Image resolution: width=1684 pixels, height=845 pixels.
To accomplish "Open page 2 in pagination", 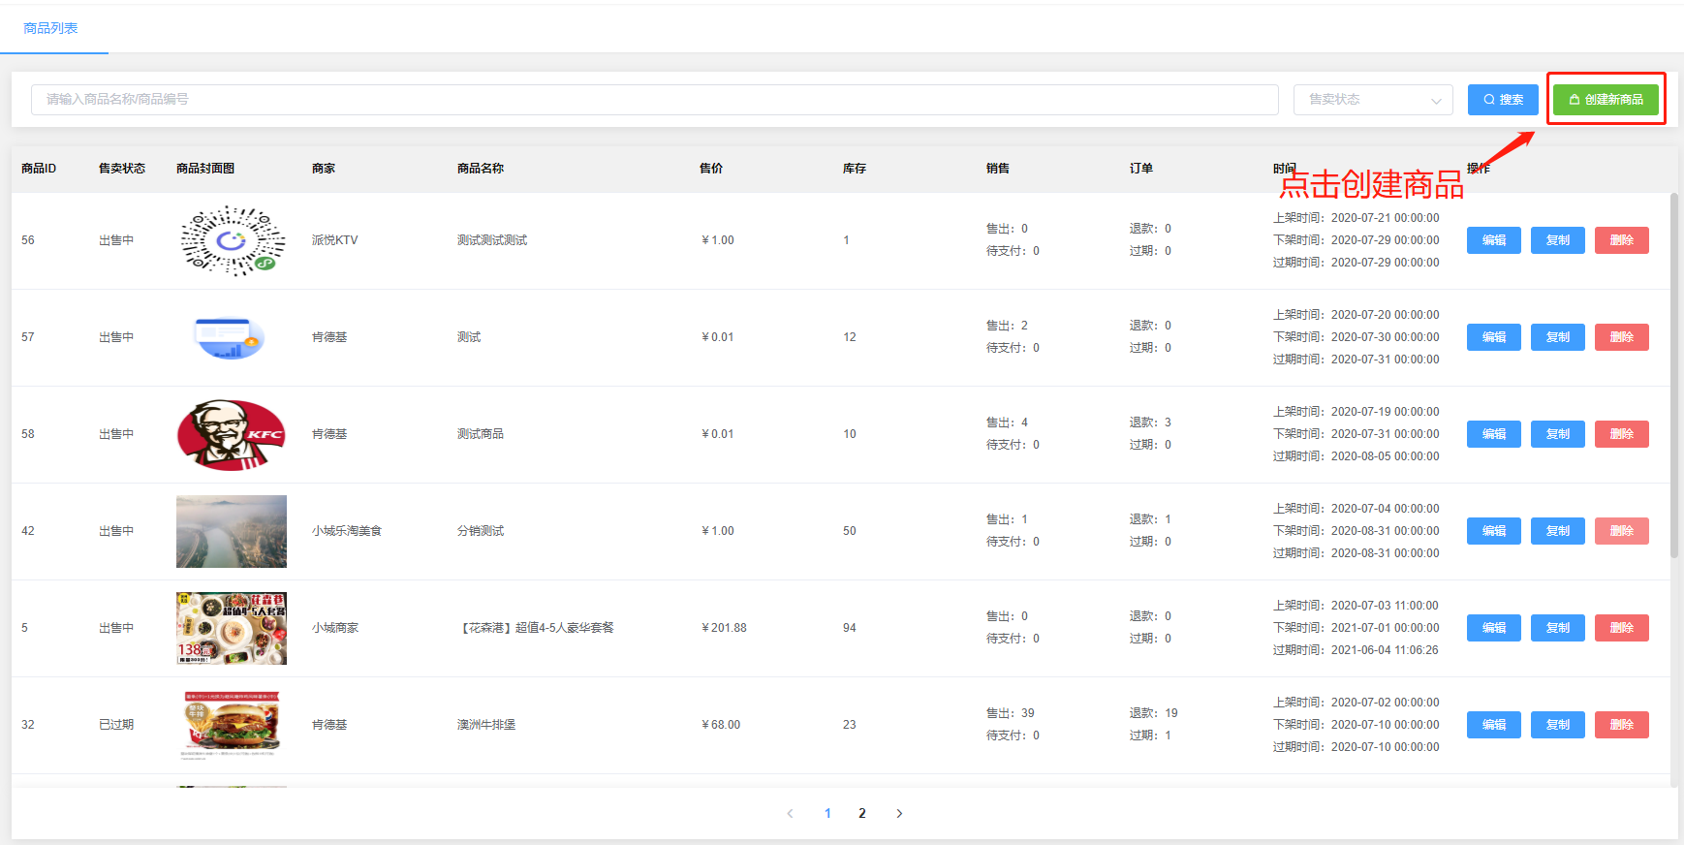I will click(x=862, y=813).
